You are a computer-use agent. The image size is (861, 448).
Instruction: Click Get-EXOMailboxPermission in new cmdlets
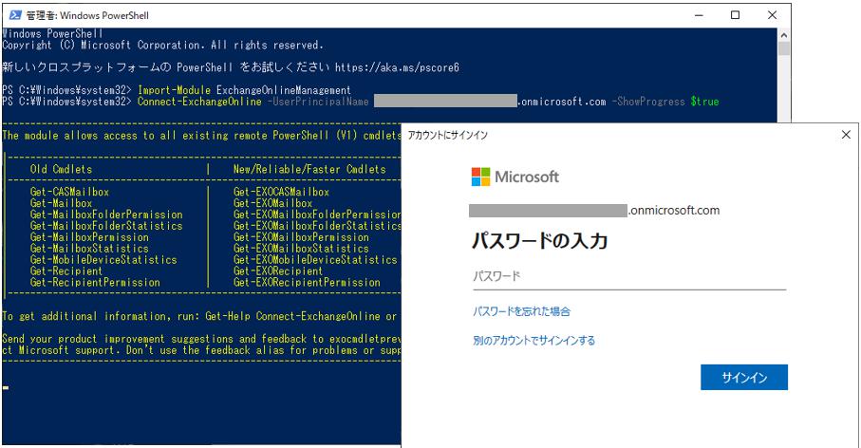pyautogui.click(x=301, y=237)
